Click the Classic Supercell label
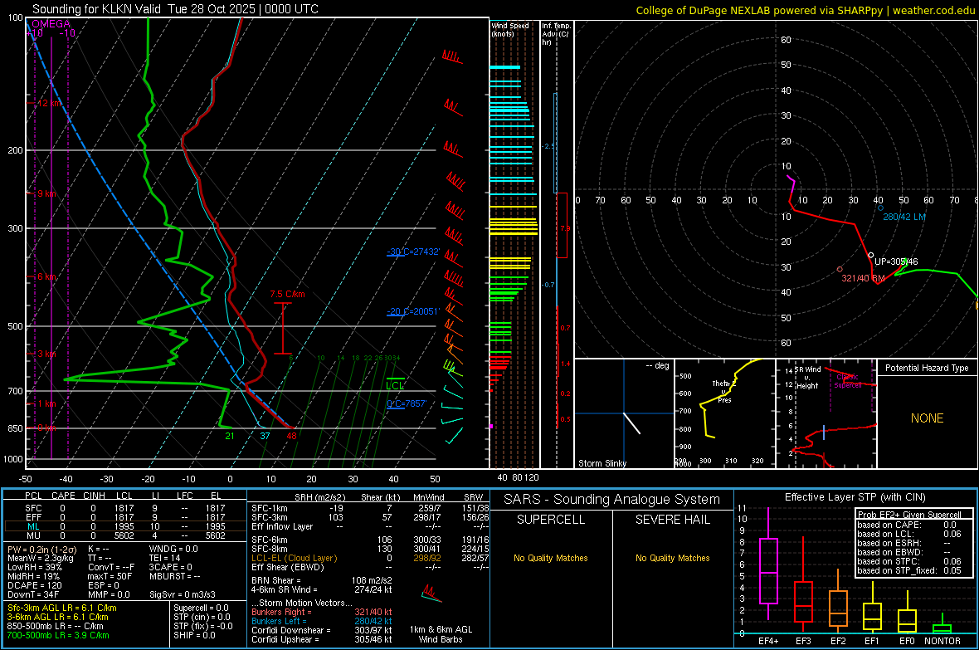Viewport: 979px width, 650px height. [848, 381]
